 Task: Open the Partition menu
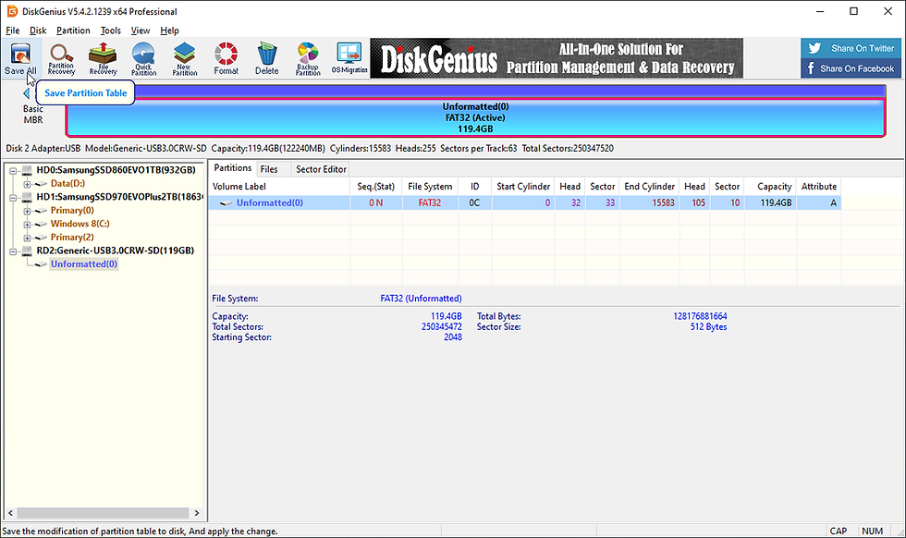point(73,31)
